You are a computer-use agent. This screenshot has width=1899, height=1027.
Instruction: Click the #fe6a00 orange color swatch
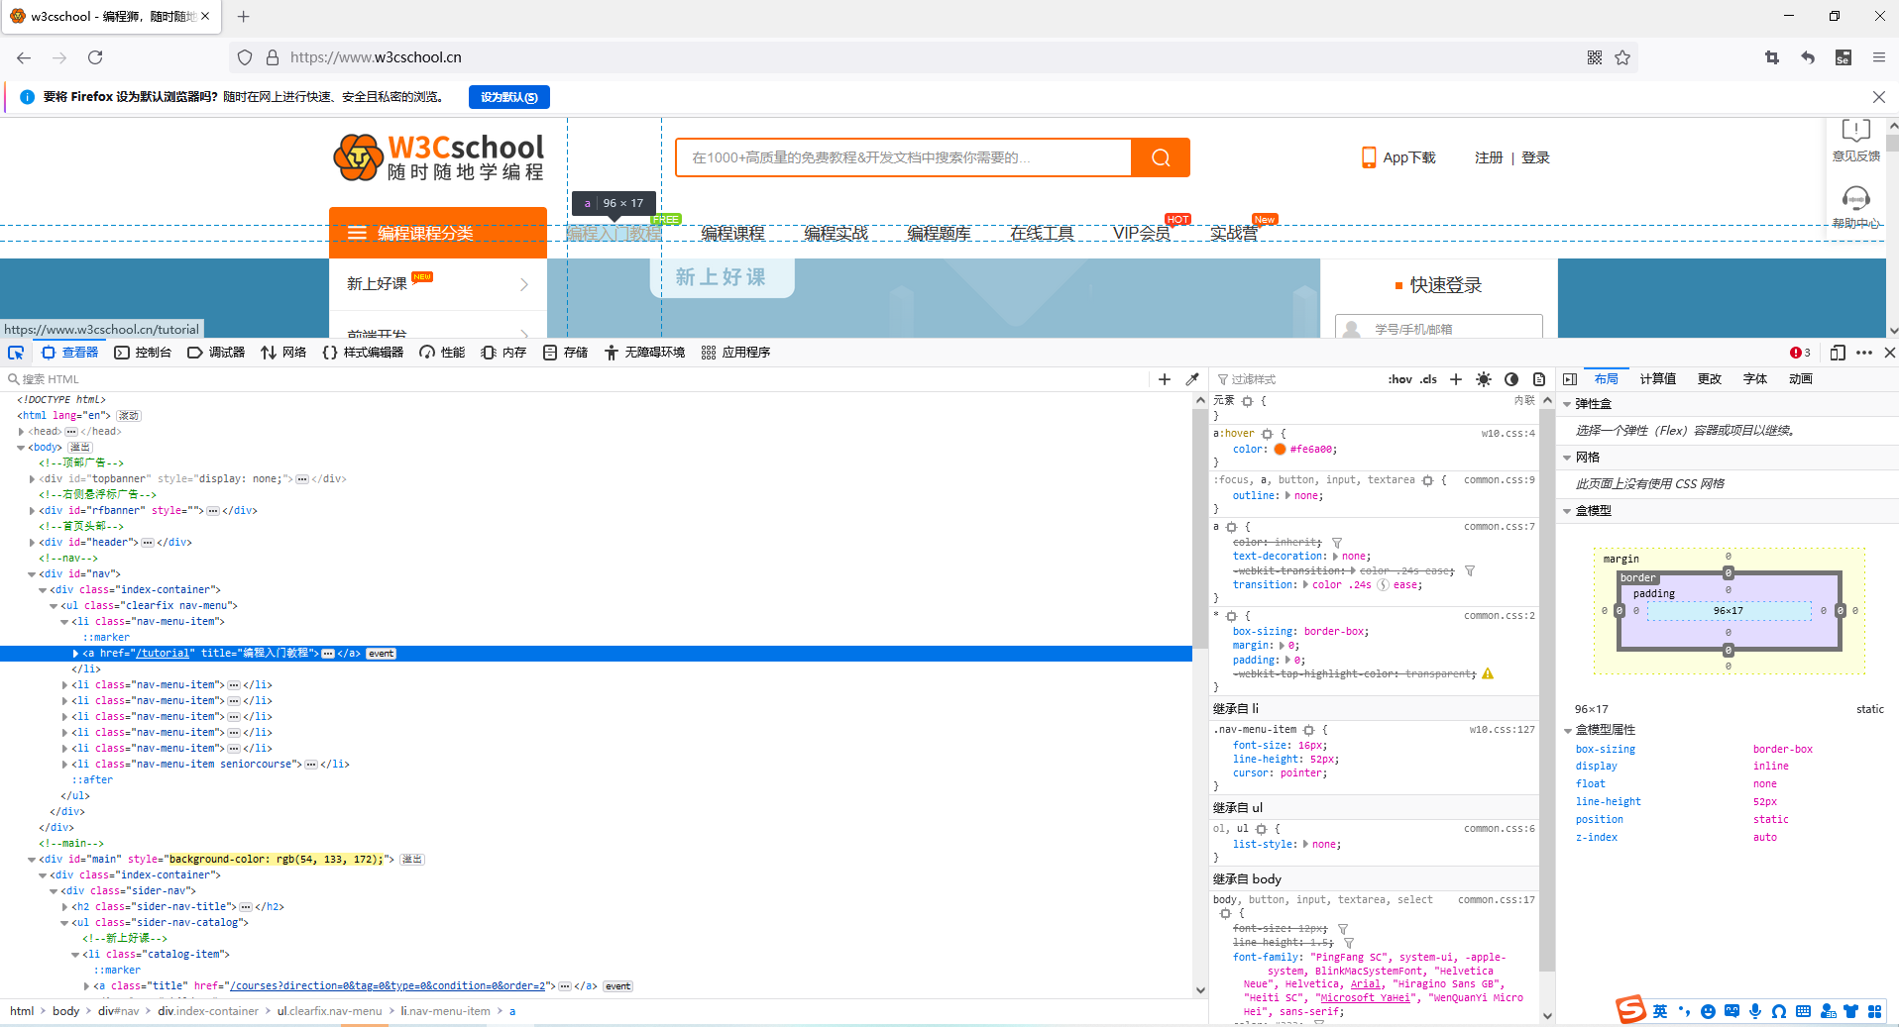[x=1280, y=450]
